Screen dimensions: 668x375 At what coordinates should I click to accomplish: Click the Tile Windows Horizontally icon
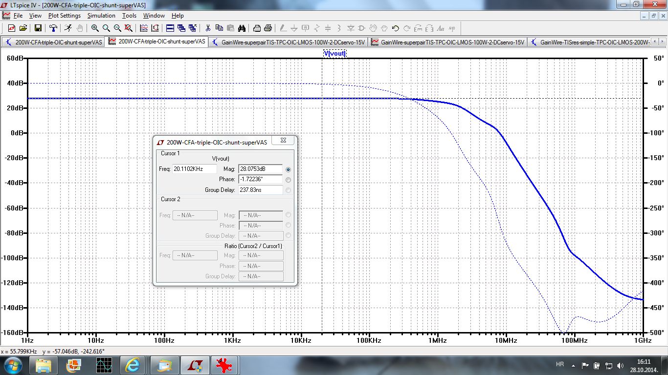[x=170, y=28]
